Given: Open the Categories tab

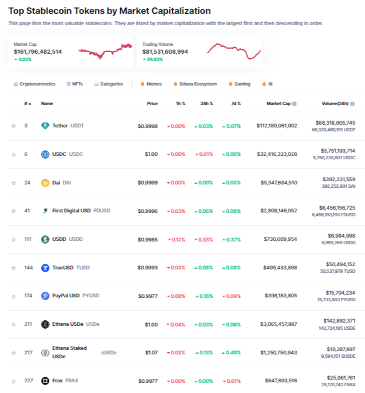Looking at the screenshot, I should pyautogui.click(x=108, y=84).
